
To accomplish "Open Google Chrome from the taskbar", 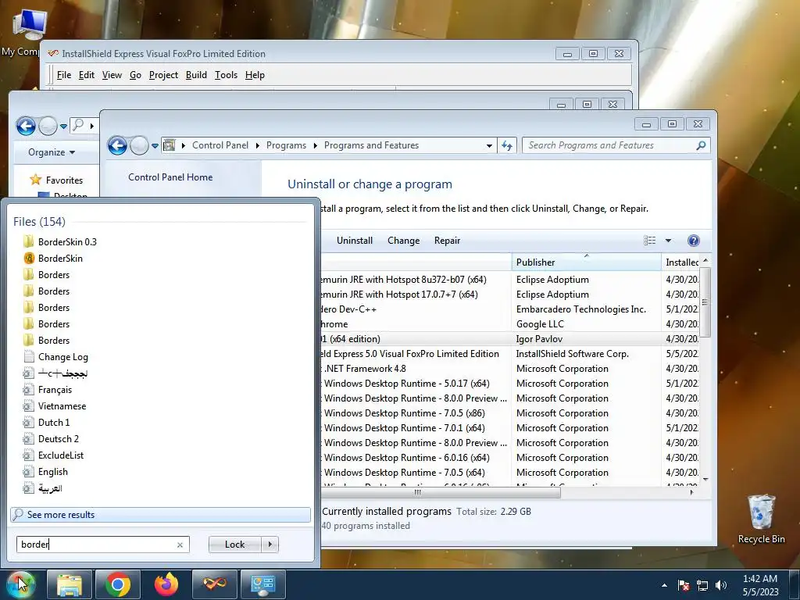I will click(x=118, y=584).
